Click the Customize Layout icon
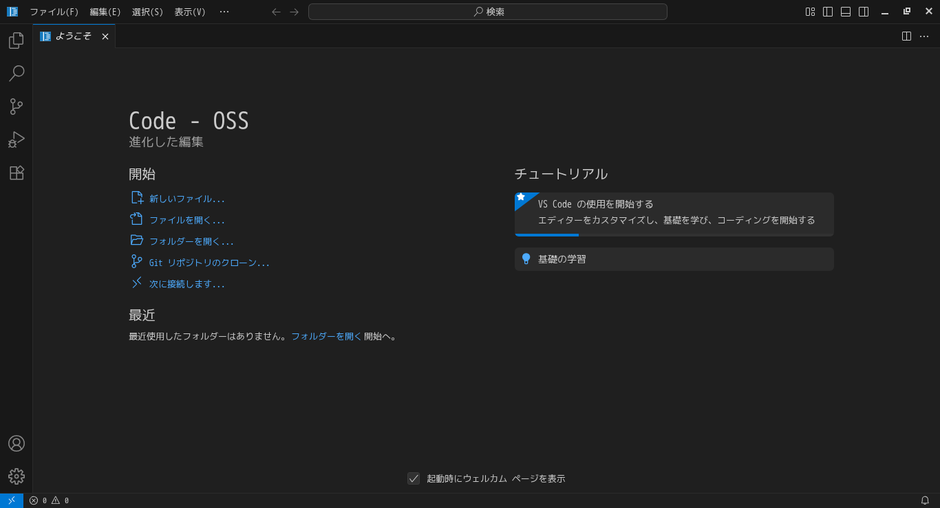This screenshot has width=940, height=508. coord(810,12)
